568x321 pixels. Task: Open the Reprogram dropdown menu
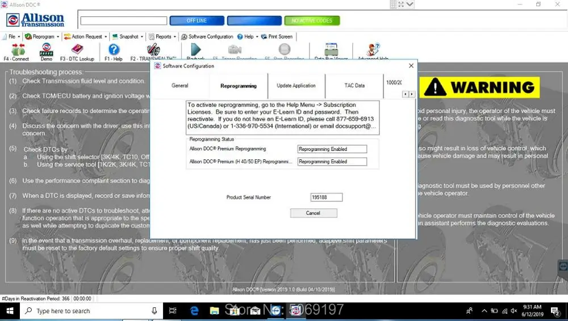click(41, 36)
